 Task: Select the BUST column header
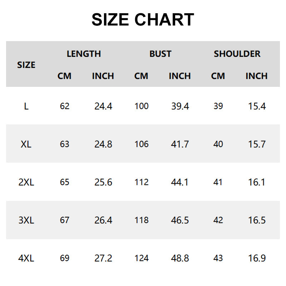160,54
